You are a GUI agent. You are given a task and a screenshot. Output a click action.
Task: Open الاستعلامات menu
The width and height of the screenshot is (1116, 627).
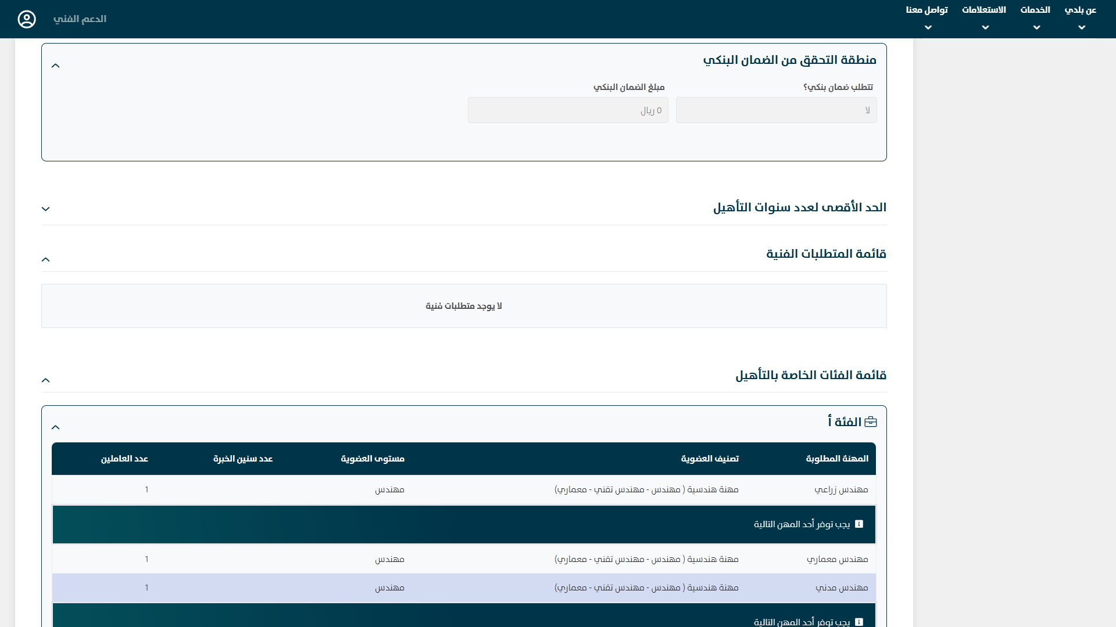[983, 10]
